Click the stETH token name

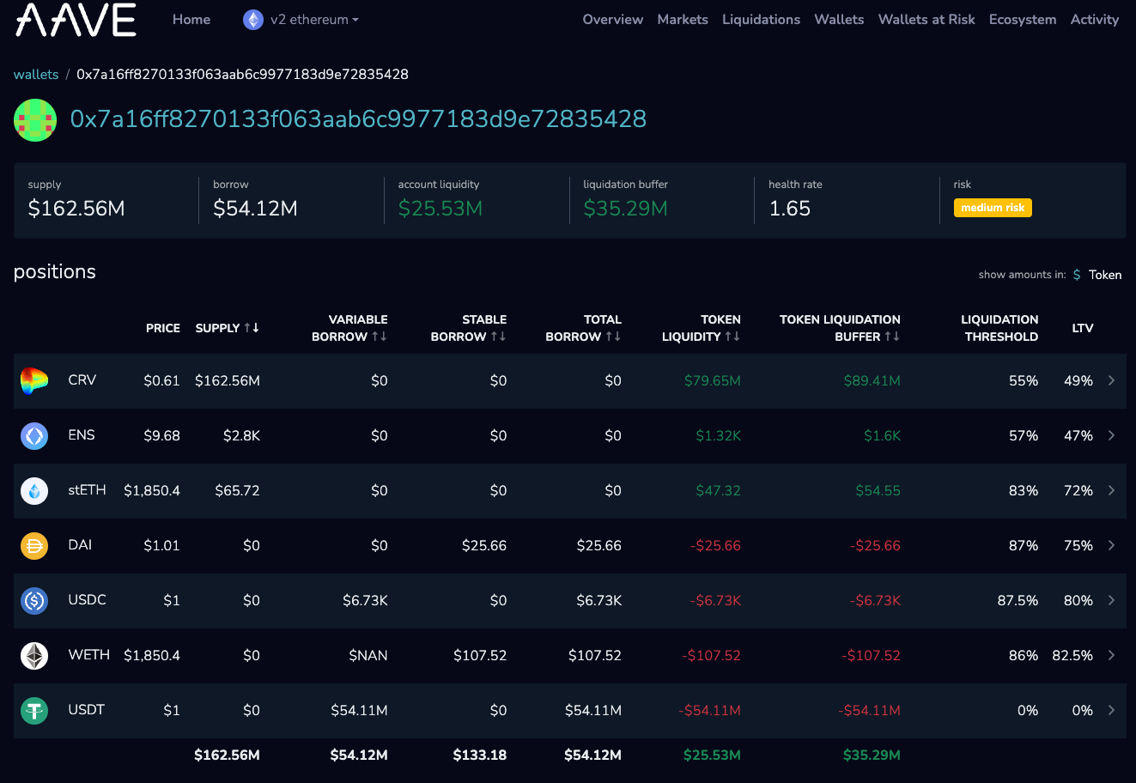87,490
